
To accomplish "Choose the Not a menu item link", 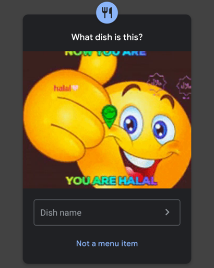I will pyautogui.click(x=107, y=243).
